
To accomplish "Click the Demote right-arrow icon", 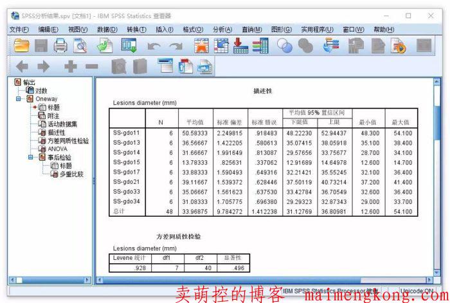I will coord(43,66).
